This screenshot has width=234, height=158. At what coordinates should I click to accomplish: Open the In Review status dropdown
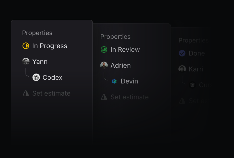point(125,50)
